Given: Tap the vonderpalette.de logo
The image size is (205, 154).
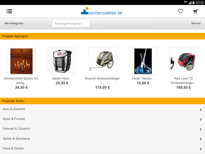Looking at the screenshot, I should coord(101,11).
